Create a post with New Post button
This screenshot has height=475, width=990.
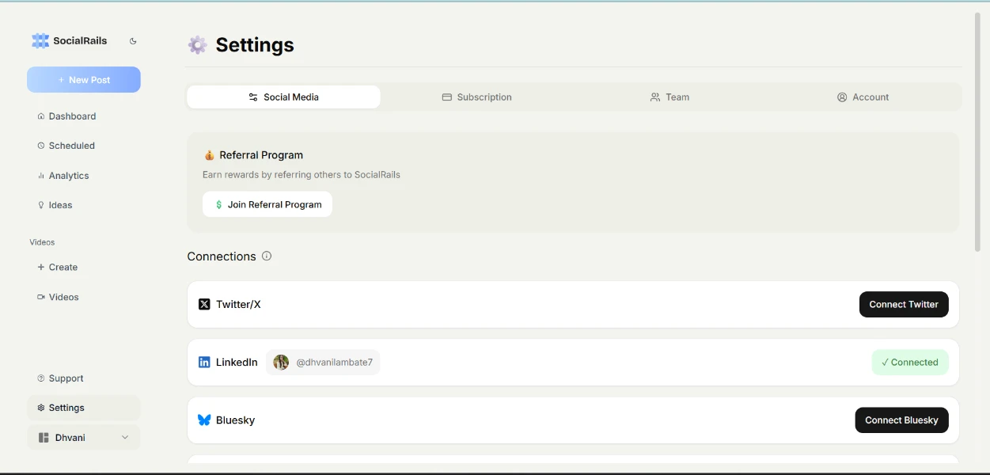(x=84, y=80)
